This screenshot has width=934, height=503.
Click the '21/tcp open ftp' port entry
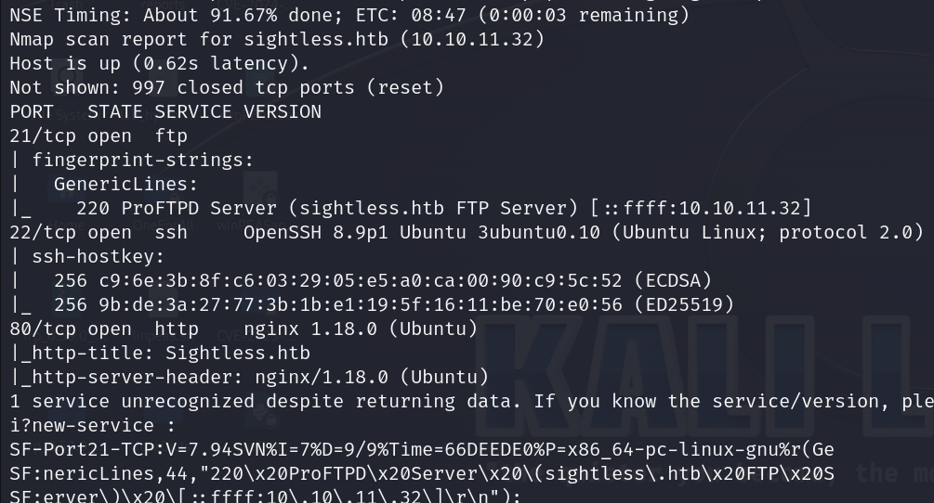pos(99,135)
